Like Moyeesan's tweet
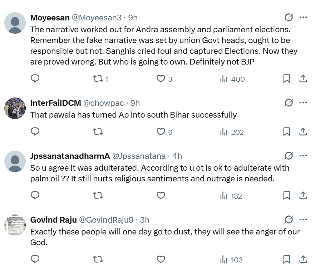The image size is (320, 266). pyautogui.click(x=161, y=79)
